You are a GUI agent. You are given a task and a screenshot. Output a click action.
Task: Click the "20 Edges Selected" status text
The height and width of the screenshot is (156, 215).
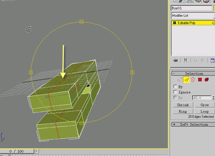201,116
